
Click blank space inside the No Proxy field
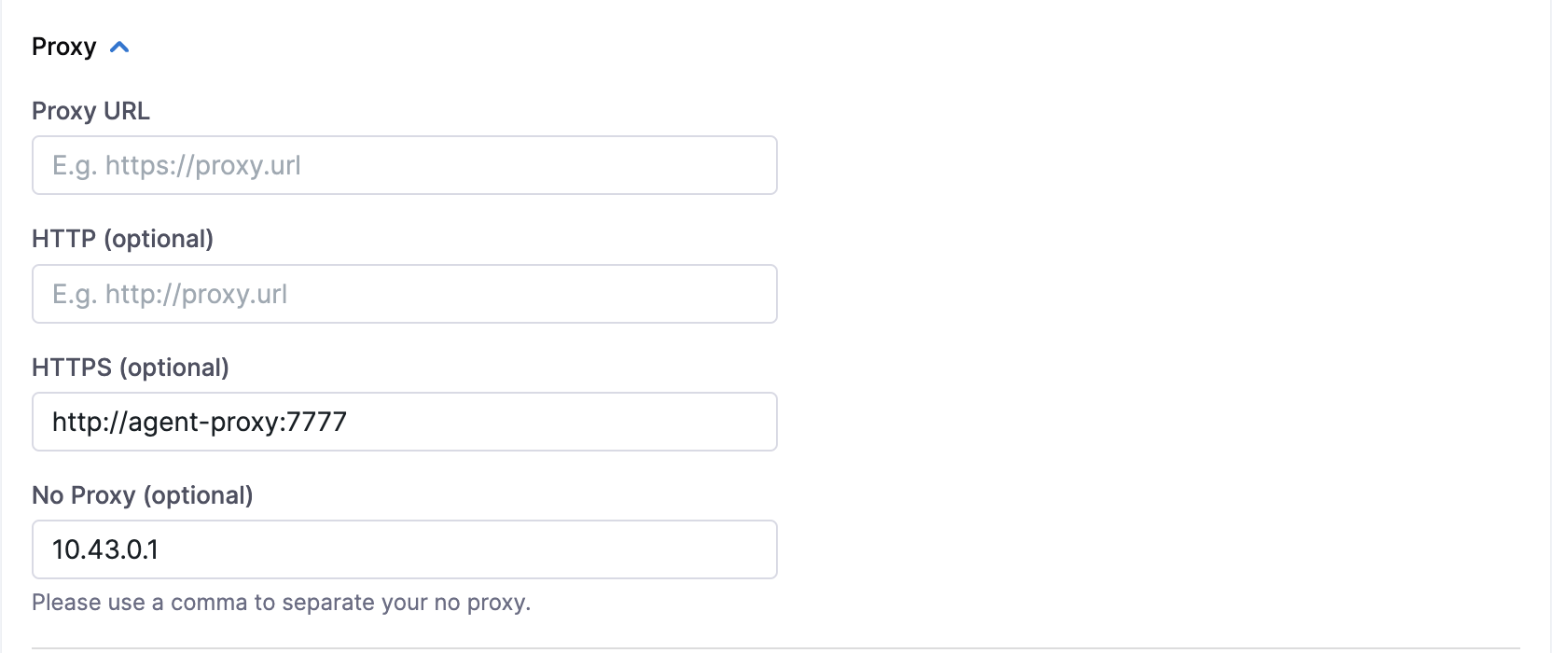point(466,549)
